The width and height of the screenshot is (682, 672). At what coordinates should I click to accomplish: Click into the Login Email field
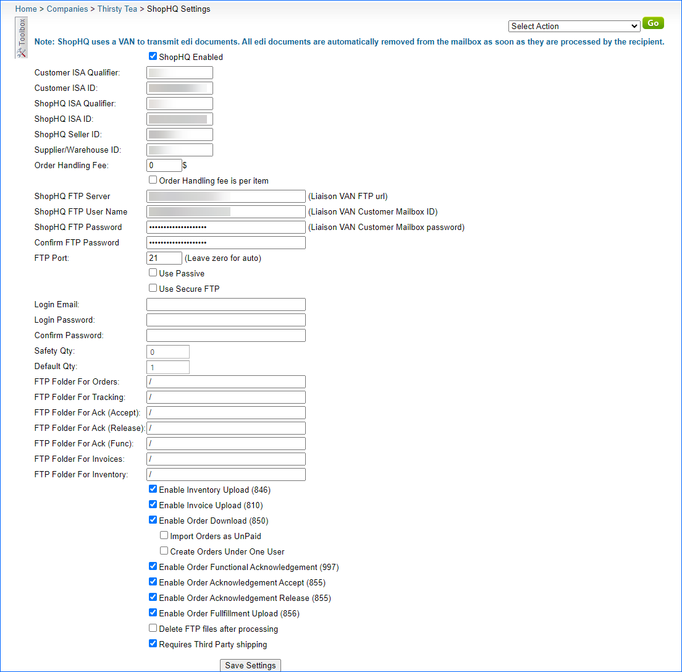225,304
